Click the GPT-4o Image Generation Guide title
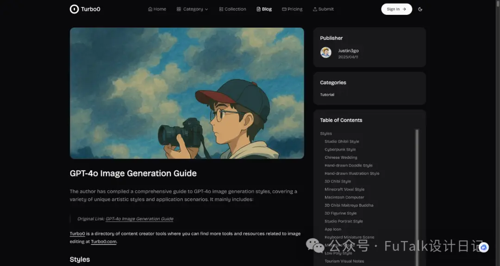Screen dimensions: 500x266 (133, 173)
